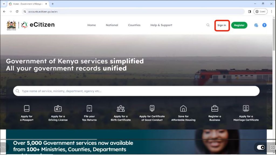
Task: Expand the tab search dropdown arrow
Action: (4, 4)
